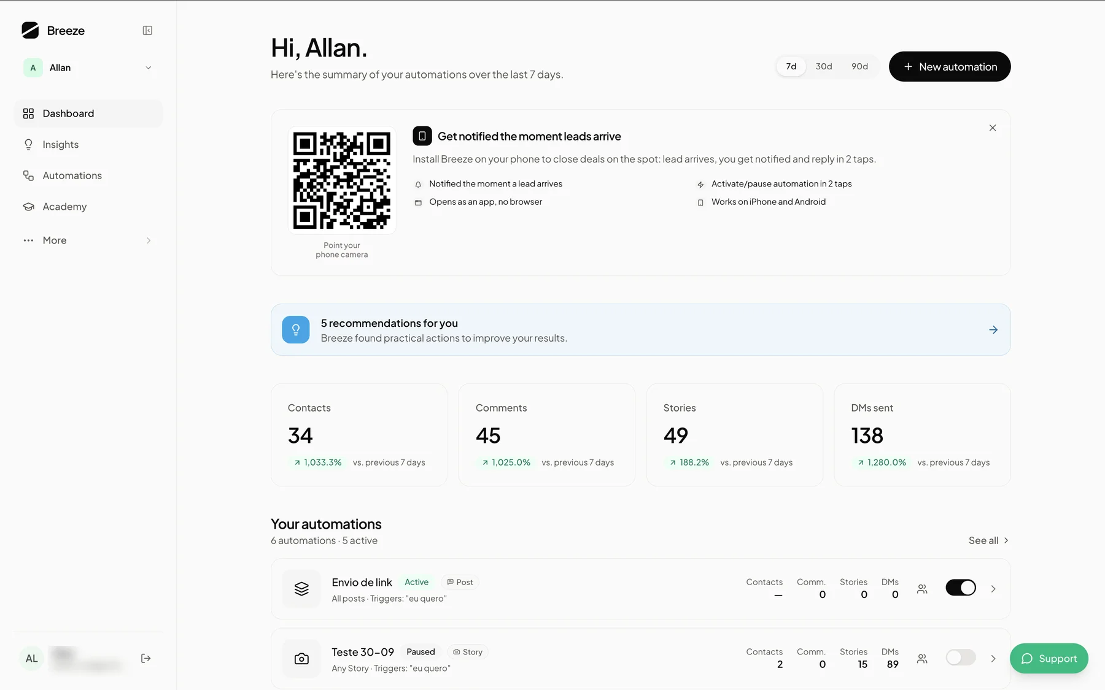Image resolution: width=1105 pixels, height=690 pixels.
Task: Turn off the Envio de link automation
Action: pyautogui.click(x=961, y=588)
